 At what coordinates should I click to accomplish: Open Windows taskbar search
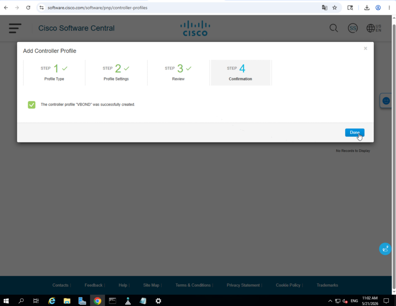[x=21, y=301]
